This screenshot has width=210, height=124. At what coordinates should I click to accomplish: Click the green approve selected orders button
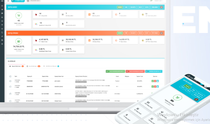[115, 71]
